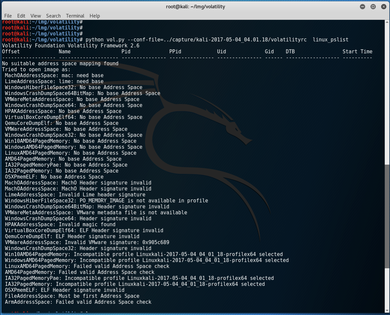This screenshot has height=315, width=390.
Task: Click the 'PO_MEMORY_IMAGE is not available' line
Action: (107, 201)
